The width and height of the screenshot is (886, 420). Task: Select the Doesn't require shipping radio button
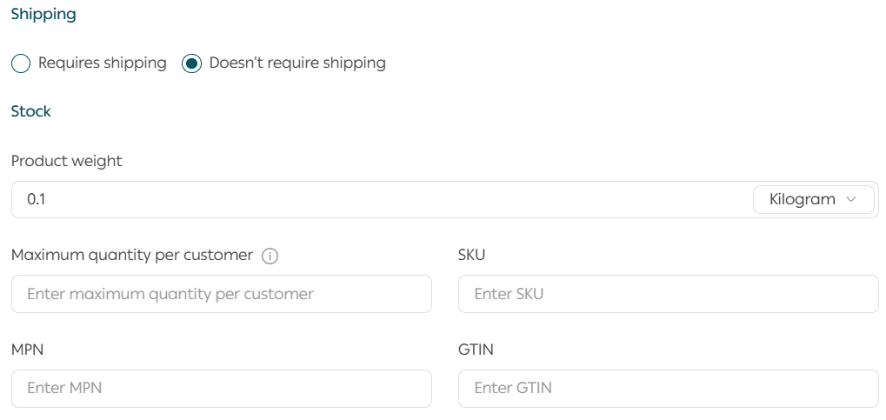coord(192,63)
